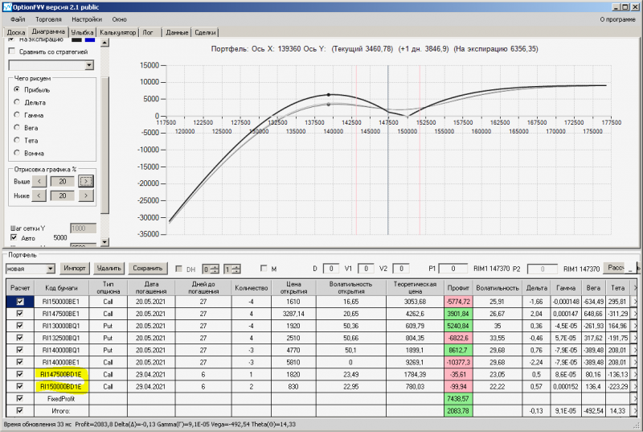
Task: Select the Вомма radio button
Action: tap(17, 153)
